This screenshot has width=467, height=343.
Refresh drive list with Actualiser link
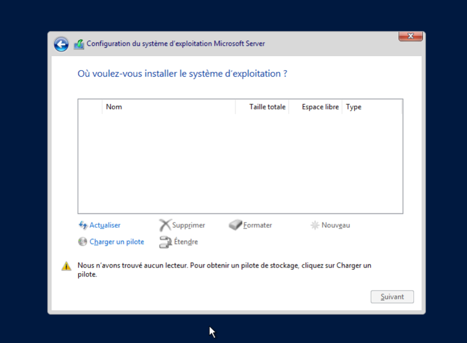click(105, 225)
